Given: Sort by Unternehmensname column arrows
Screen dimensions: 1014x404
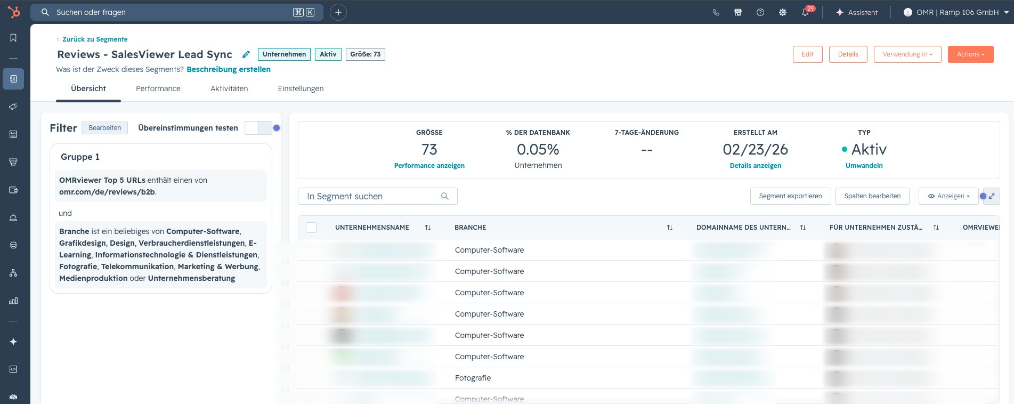Looking at the screenshot, I should [428, 228].
